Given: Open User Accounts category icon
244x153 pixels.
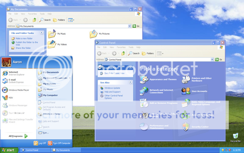Looking at the screenshot, I should 186,91.
